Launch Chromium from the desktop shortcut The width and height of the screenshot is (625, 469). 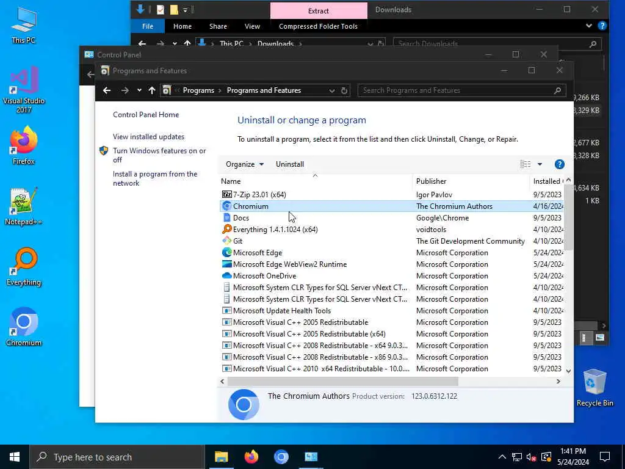(x=24, y=327)
